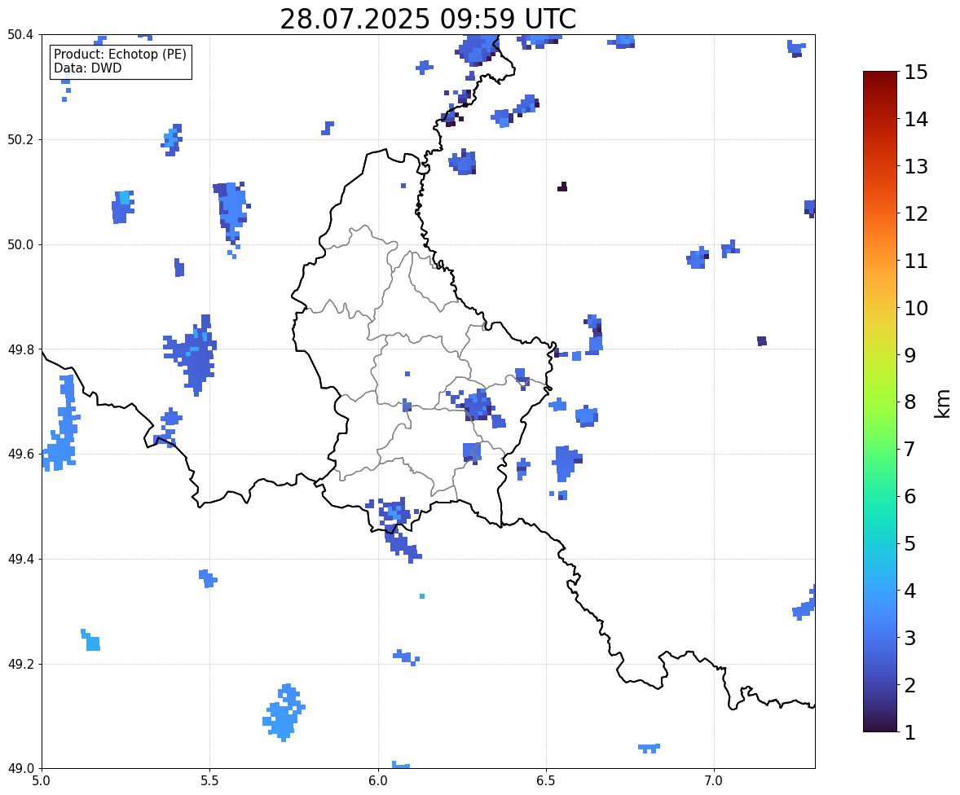Click longitude axis label "6.0"

click(378, 781)
